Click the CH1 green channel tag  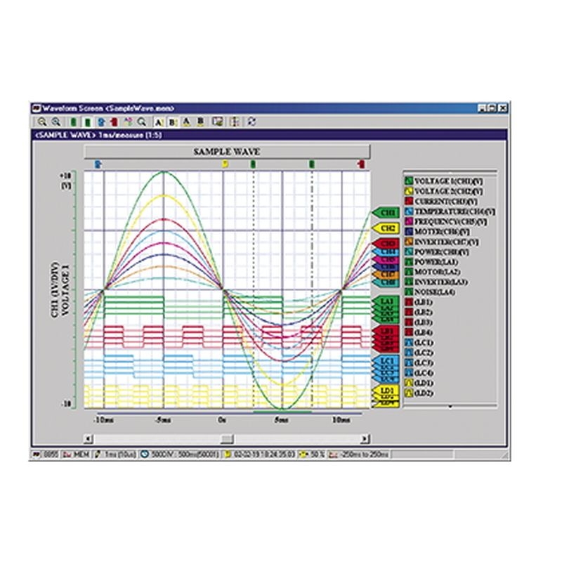click(386, 213)
